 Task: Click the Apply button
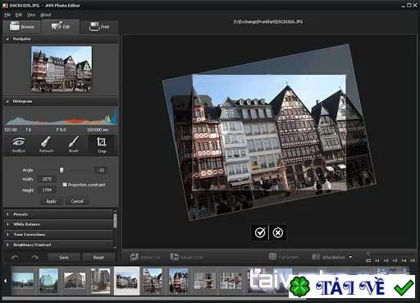51,201
